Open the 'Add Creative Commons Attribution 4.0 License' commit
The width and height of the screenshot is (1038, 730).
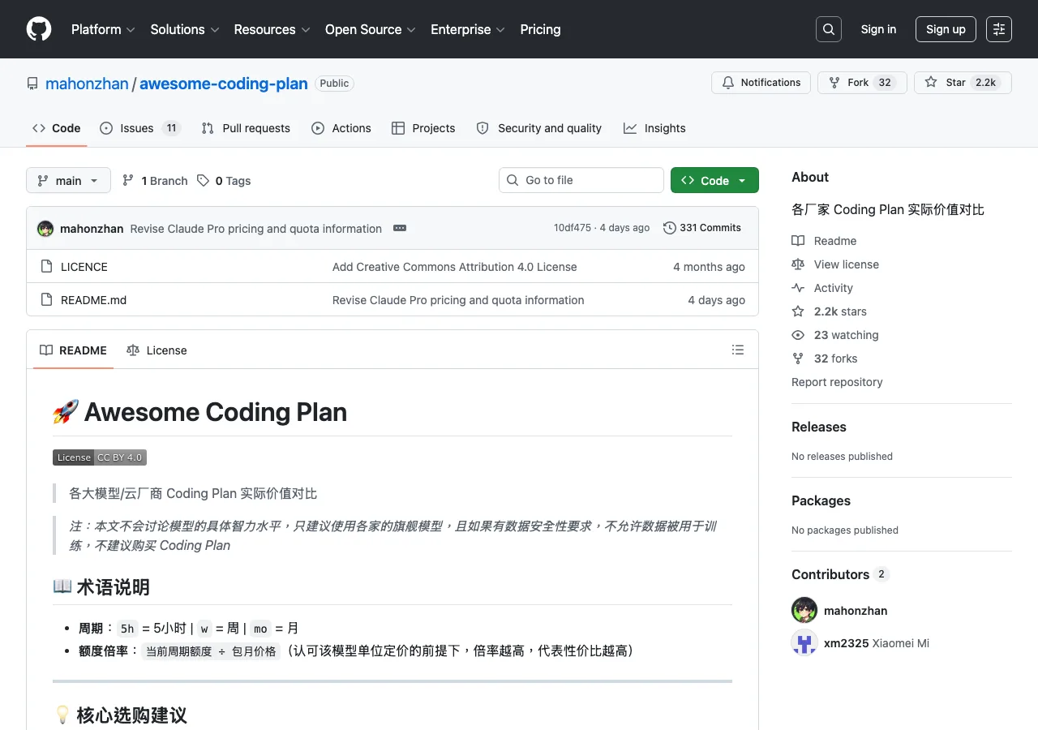pos(455,267)
